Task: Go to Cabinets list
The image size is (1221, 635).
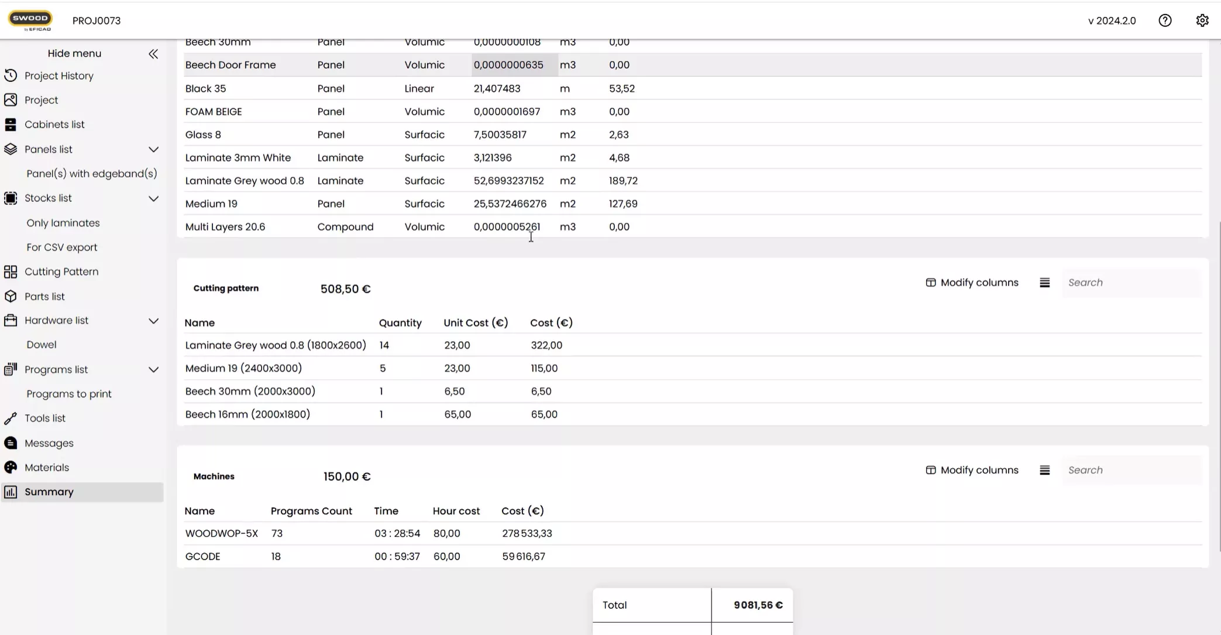Action: tap(54, 125)
